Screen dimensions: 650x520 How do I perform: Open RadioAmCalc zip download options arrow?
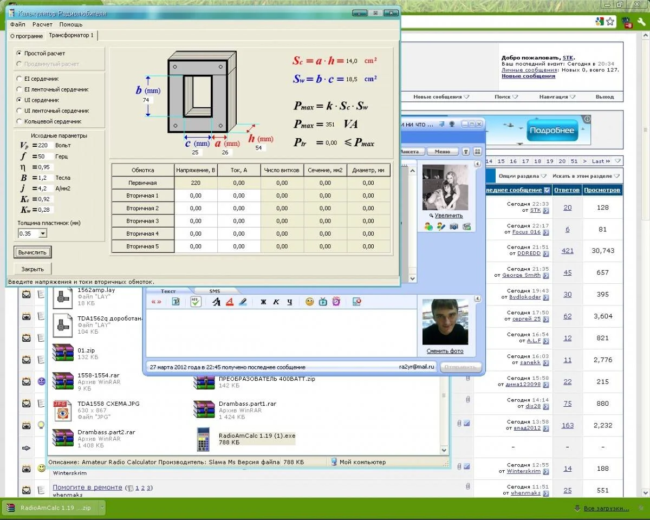coord(101,508)
